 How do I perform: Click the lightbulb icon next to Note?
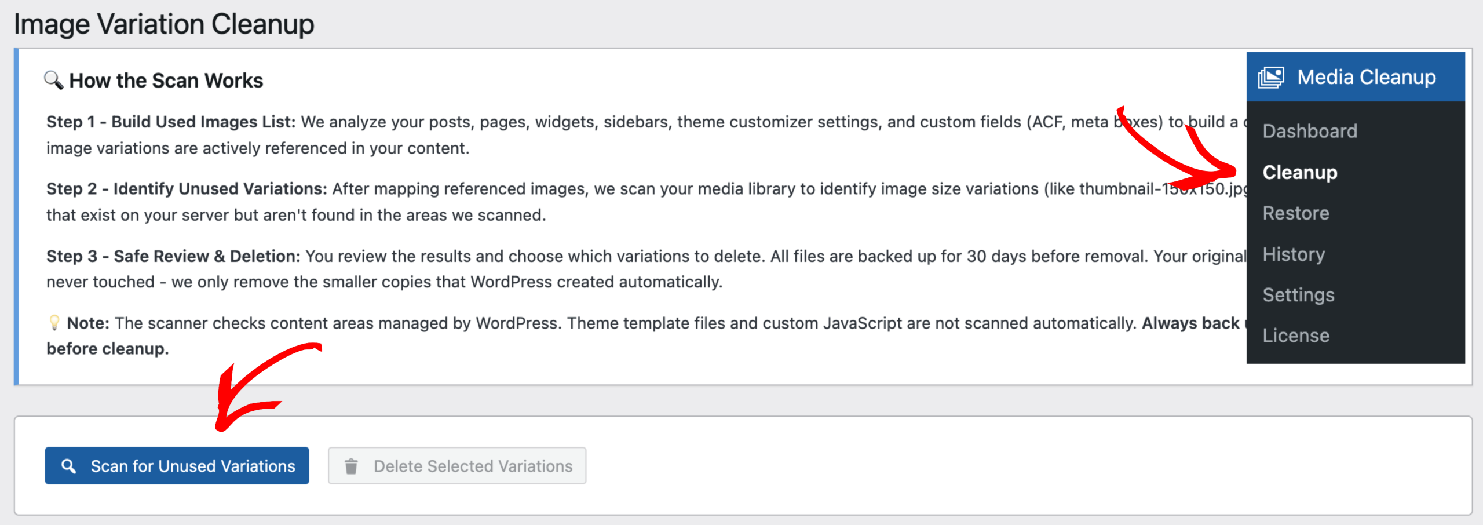54,323
